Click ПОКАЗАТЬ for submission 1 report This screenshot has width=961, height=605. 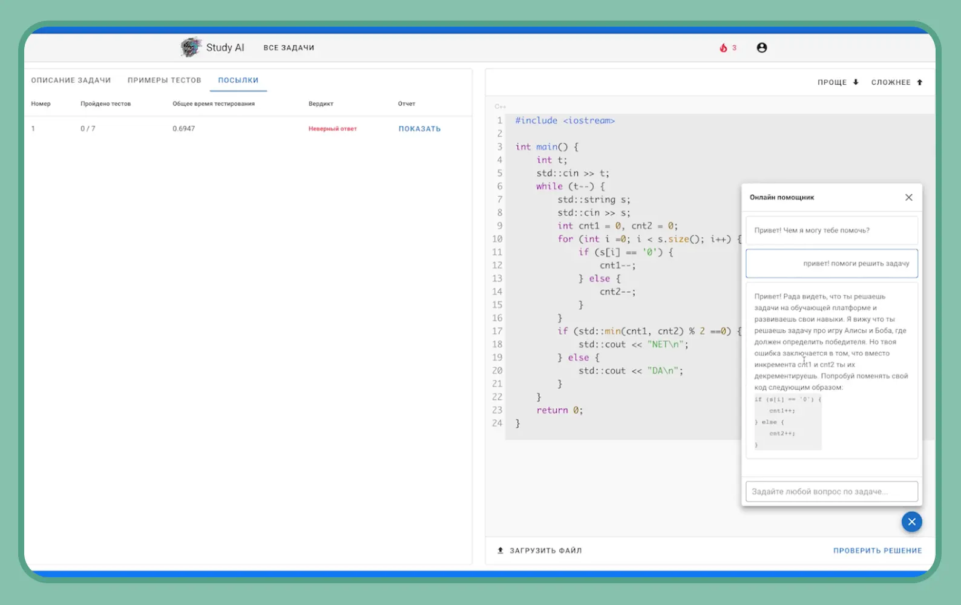(419, 129)
